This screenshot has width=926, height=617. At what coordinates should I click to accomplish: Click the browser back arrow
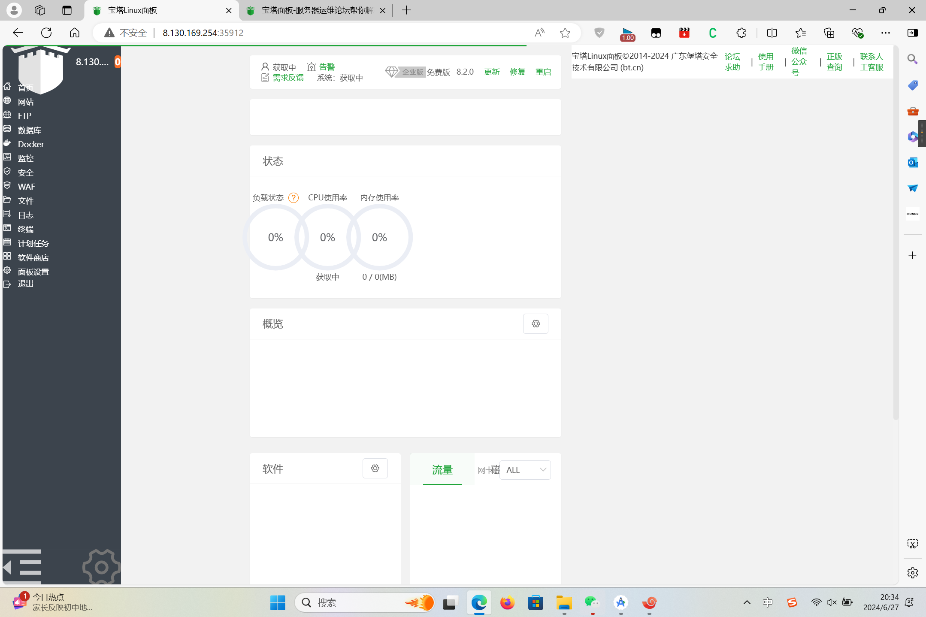click(x=18, y=33)
